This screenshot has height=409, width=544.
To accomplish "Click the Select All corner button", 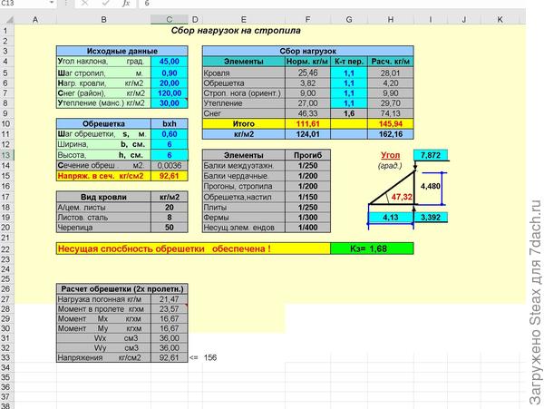I will click(5, 18).
